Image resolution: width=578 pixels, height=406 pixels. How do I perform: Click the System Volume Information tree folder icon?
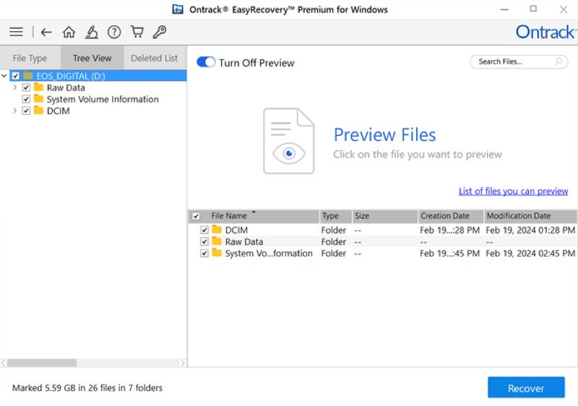point(39,99)
